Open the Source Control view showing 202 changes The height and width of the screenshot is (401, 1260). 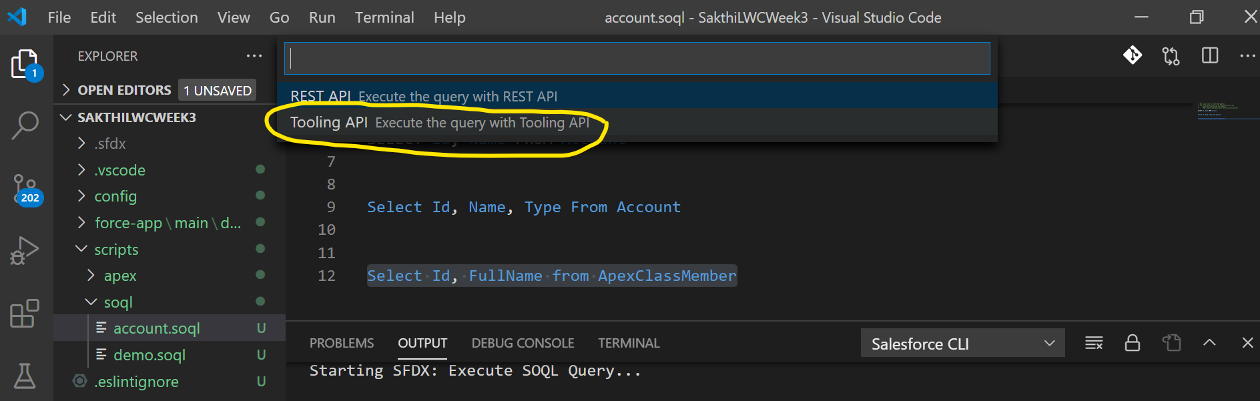(x=25, y=187)
